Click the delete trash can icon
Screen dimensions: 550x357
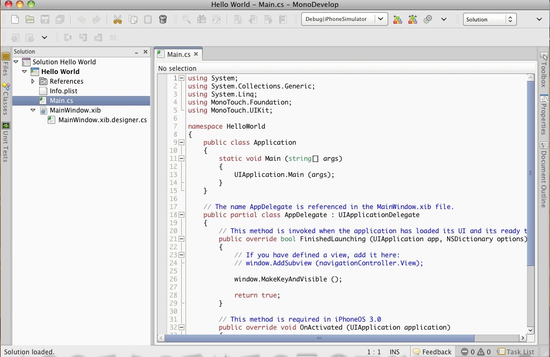click(x=163, y=19)
